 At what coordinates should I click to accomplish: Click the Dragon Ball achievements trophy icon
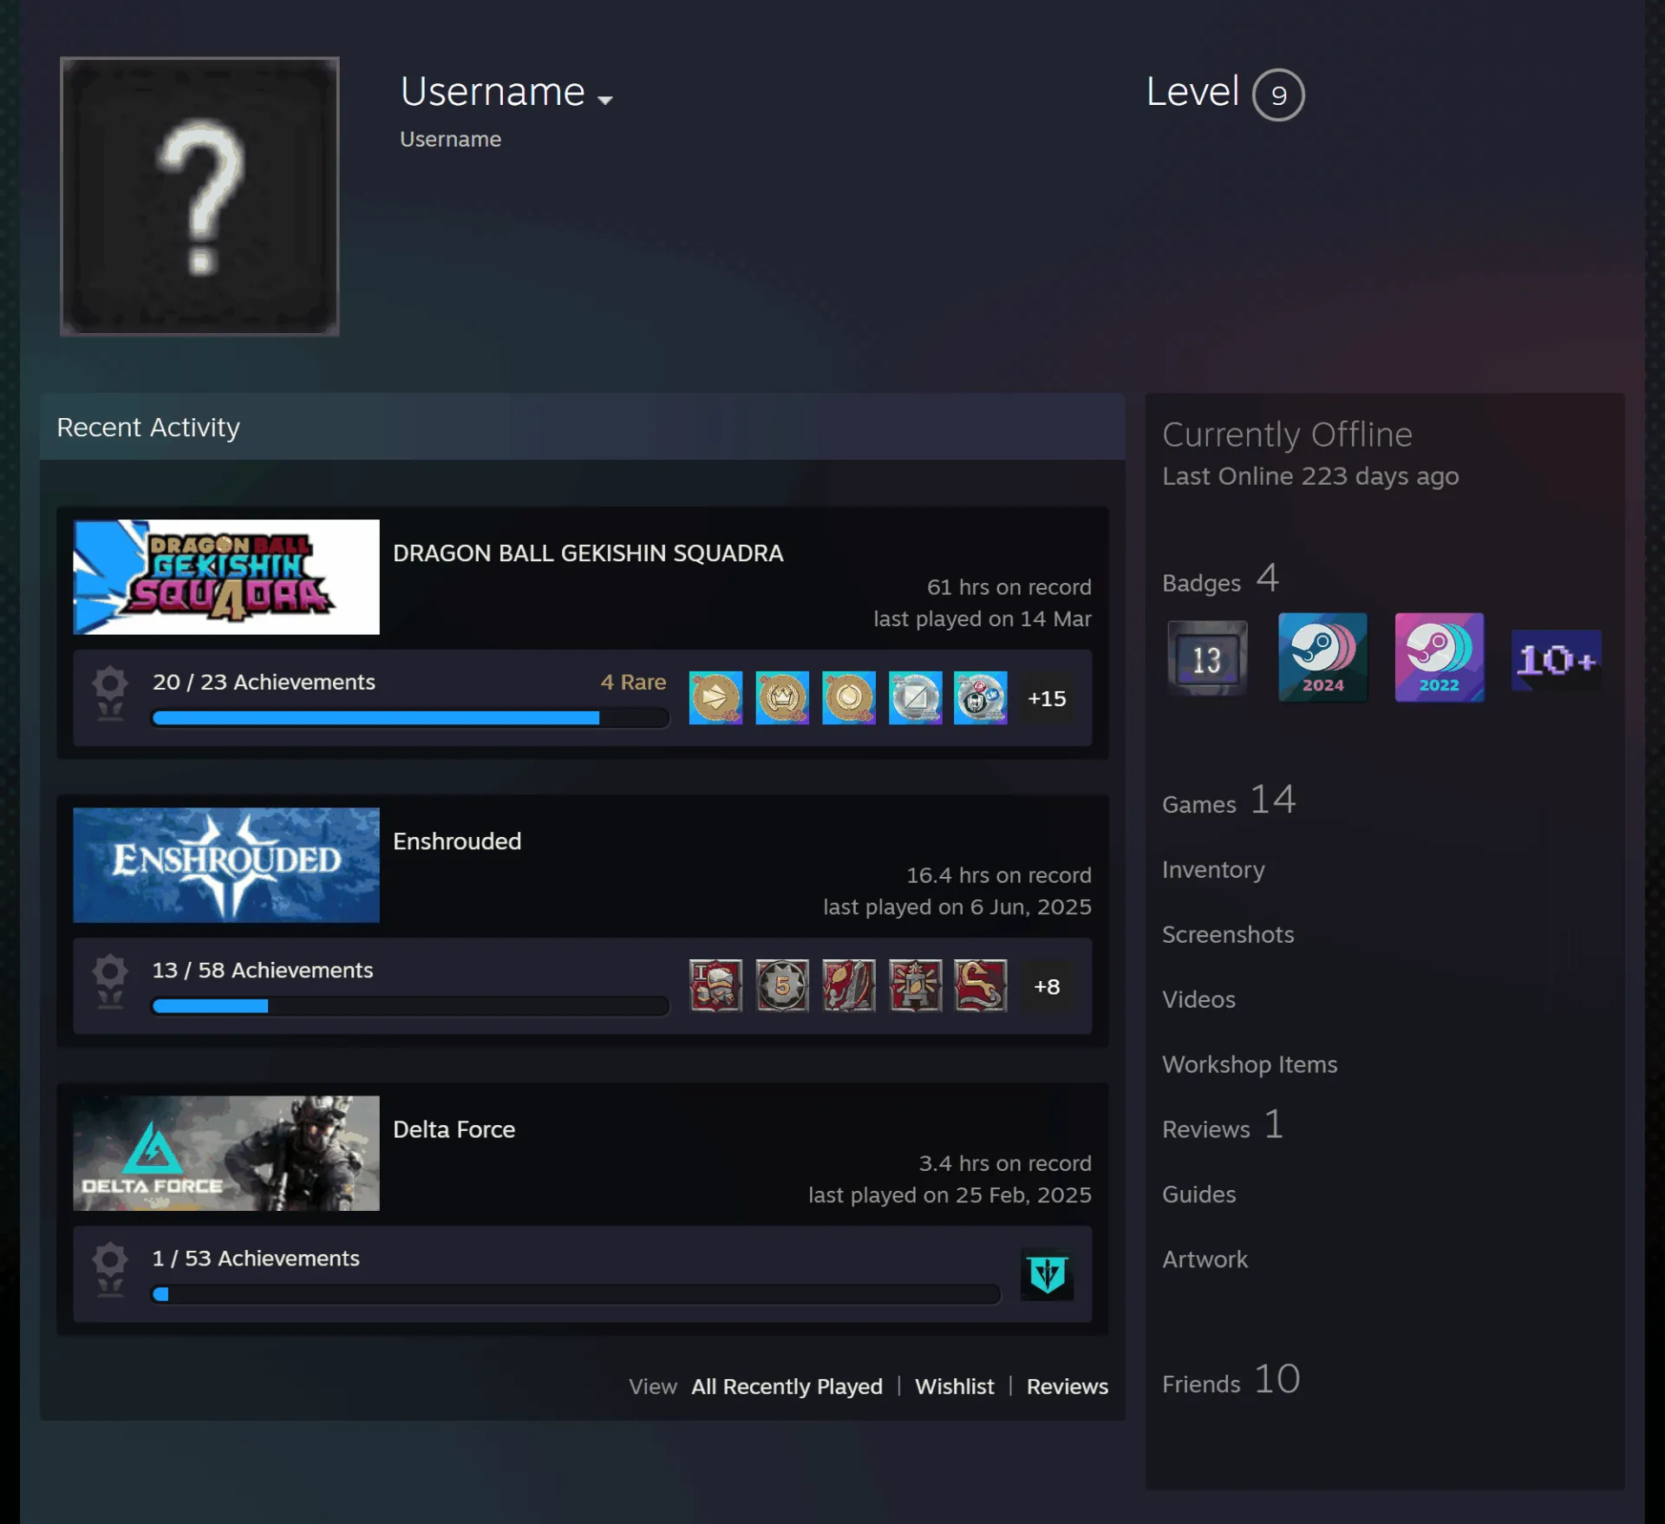(110, 694)
